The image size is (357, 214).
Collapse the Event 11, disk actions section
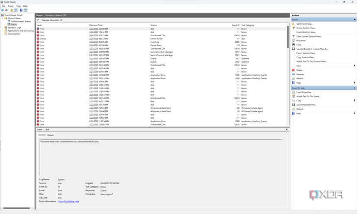coord(354,88)
